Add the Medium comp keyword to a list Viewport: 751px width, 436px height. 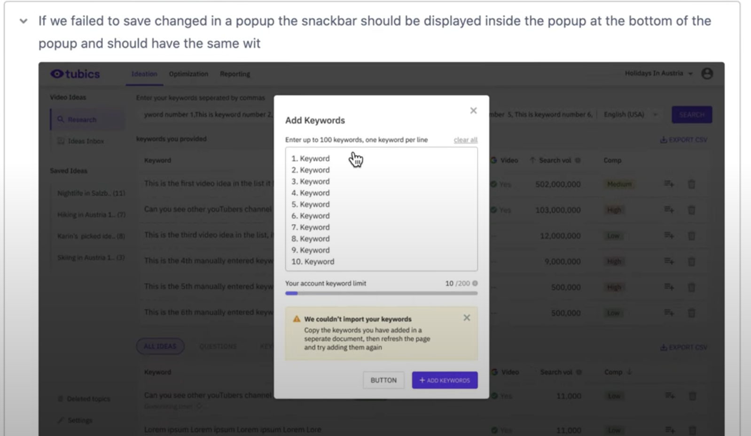coord(669,184)
